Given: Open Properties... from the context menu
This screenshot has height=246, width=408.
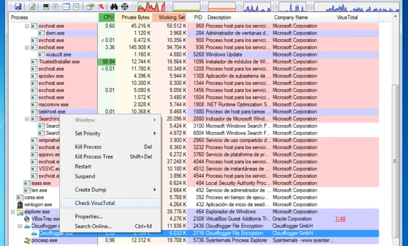Looking at the screenshot, I should (x=110, y=217).
